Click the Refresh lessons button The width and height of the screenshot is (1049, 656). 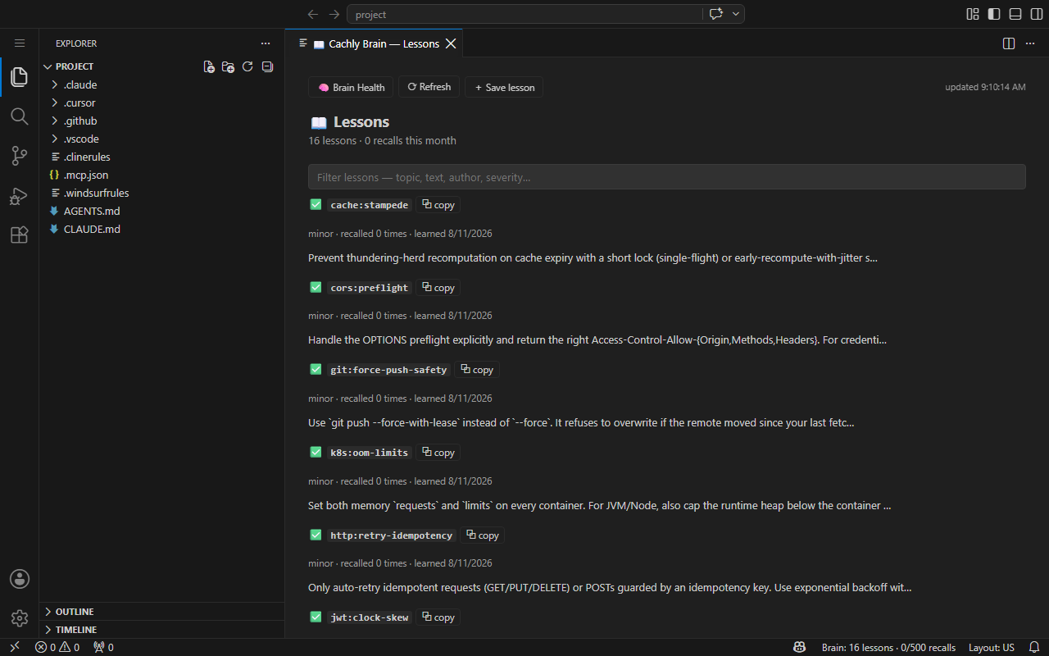tap(429, 87)
